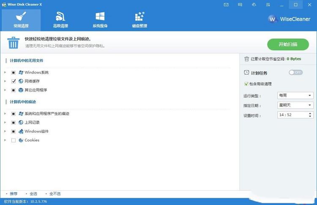Click the WiseCleaner logo
The image size is (317, 205).
coord(289,19)
